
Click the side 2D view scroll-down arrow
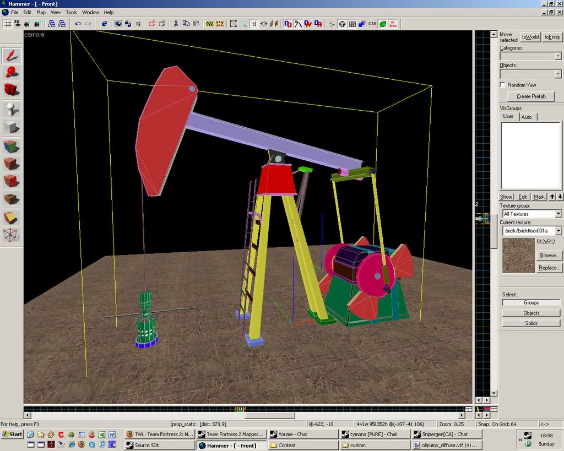pyautogui.click(x=494, y=393)
